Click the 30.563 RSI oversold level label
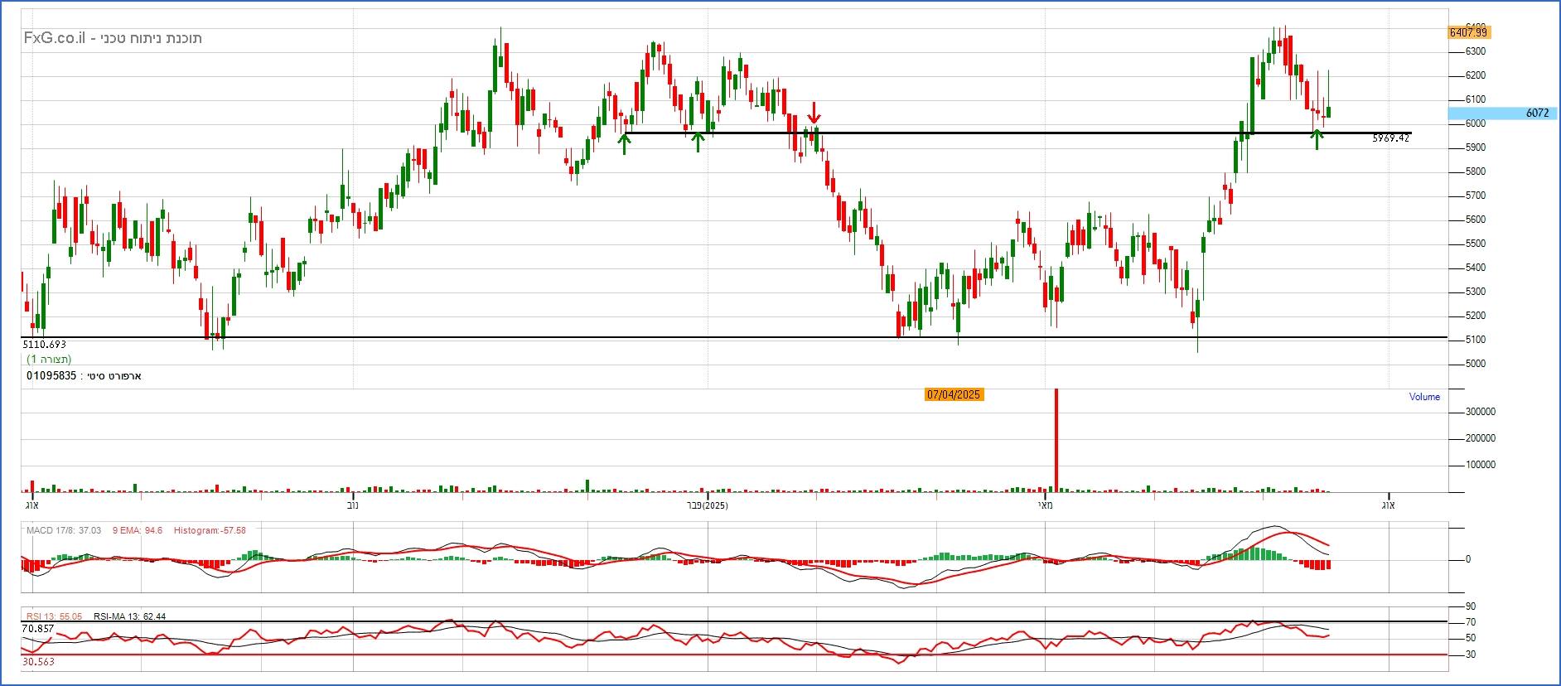 [38, 662]
